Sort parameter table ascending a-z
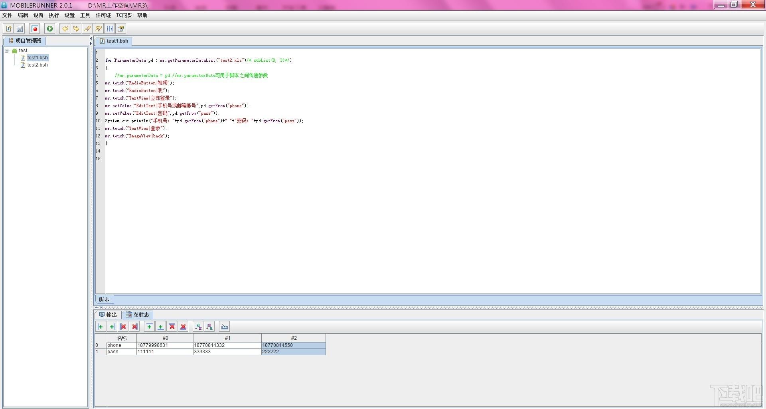This screenshot has height=409, width=766. [198, 327]
